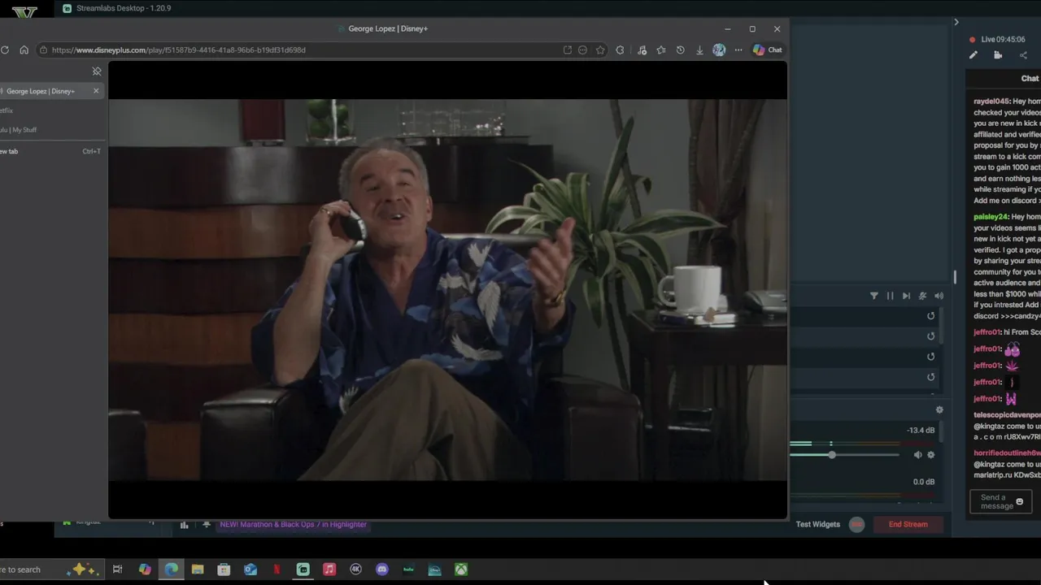Open the media music control icon in browser toolbar
Screen dimensions: 1041x585
642,50
